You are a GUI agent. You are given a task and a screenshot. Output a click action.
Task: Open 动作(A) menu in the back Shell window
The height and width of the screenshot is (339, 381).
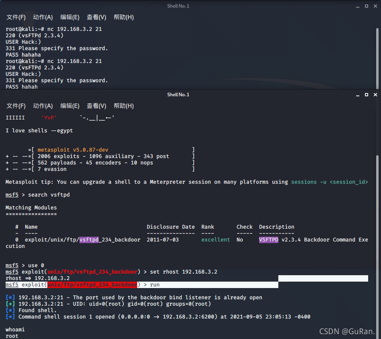coord(43,17)
